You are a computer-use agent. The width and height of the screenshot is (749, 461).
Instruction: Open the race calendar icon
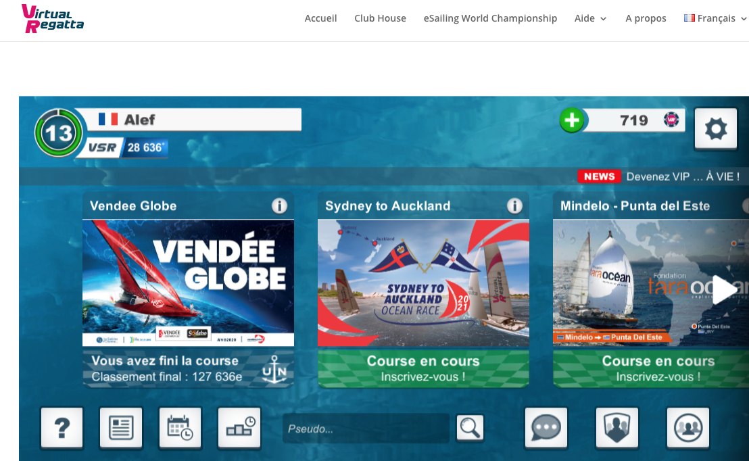tap(180, 428)
